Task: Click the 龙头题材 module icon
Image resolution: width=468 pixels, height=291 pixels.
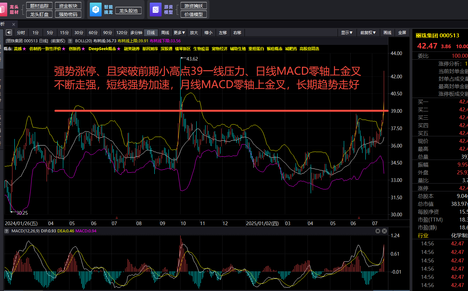Action: coord(3,10)
